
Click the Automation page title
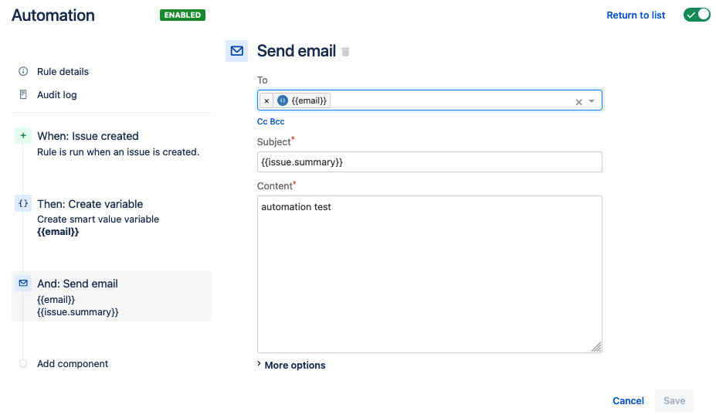coord(53,15)
